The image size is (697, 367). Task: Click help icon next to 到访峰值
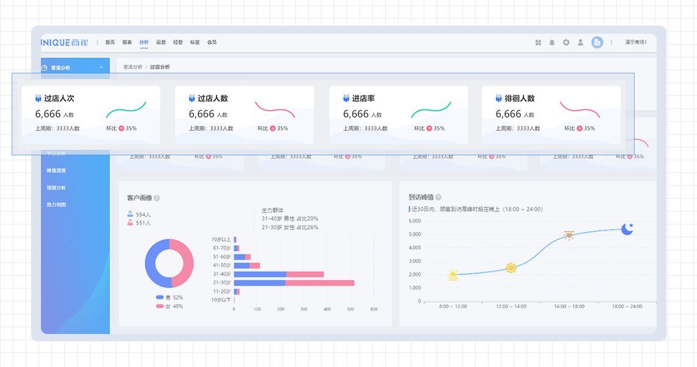[x=438, y=198]
